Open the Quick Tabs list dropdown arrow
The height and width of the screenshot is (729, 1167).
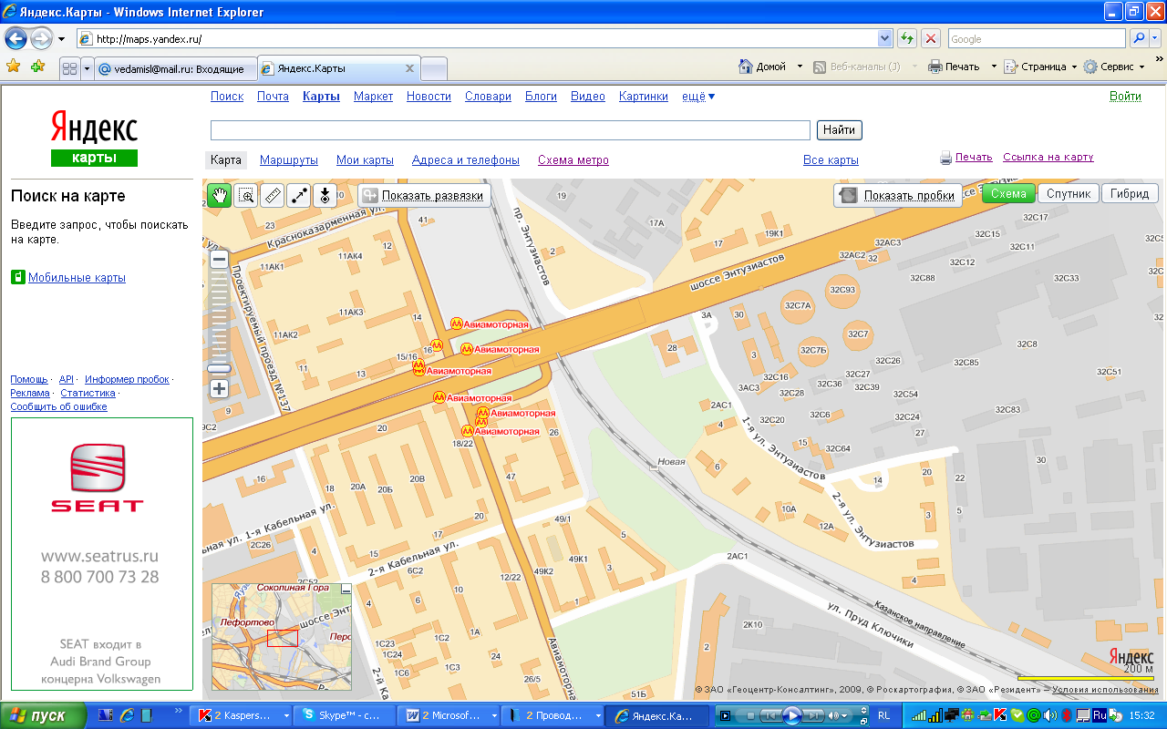[88, 68]
